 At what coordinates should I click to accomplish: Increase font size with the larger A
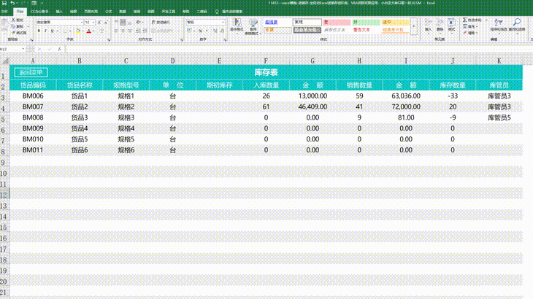(99, 23)
